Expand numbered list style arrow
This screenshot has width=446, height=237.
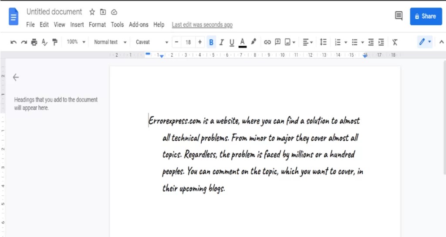(x=345, y=42)
